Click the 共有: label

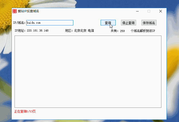coord(115,31)
